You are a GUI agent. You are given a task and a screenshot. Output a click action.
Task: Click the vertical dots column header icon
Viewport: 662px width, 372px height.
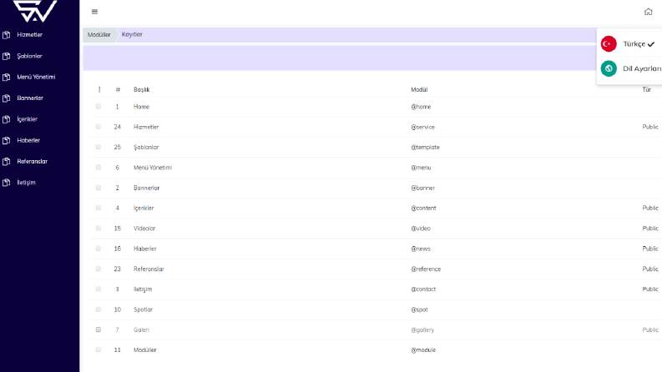pyautogui.click(x=99, y=89)
